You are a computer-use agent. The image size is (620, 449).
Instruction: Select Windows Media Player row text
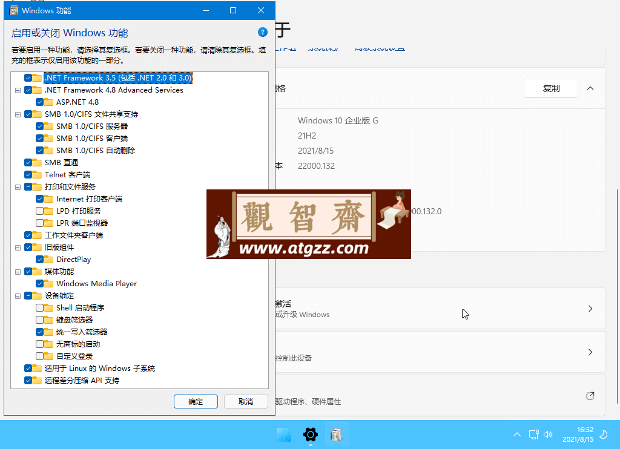pyautogui.click(x=96, y=284)
